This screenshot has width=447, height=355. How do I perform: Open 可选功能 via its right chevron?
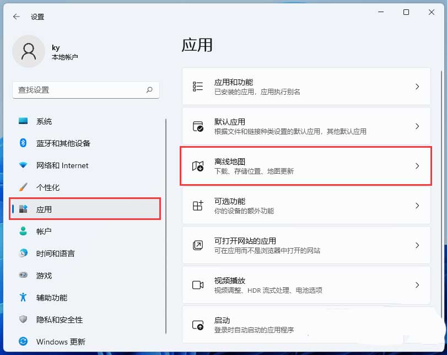tap(417, 206)
